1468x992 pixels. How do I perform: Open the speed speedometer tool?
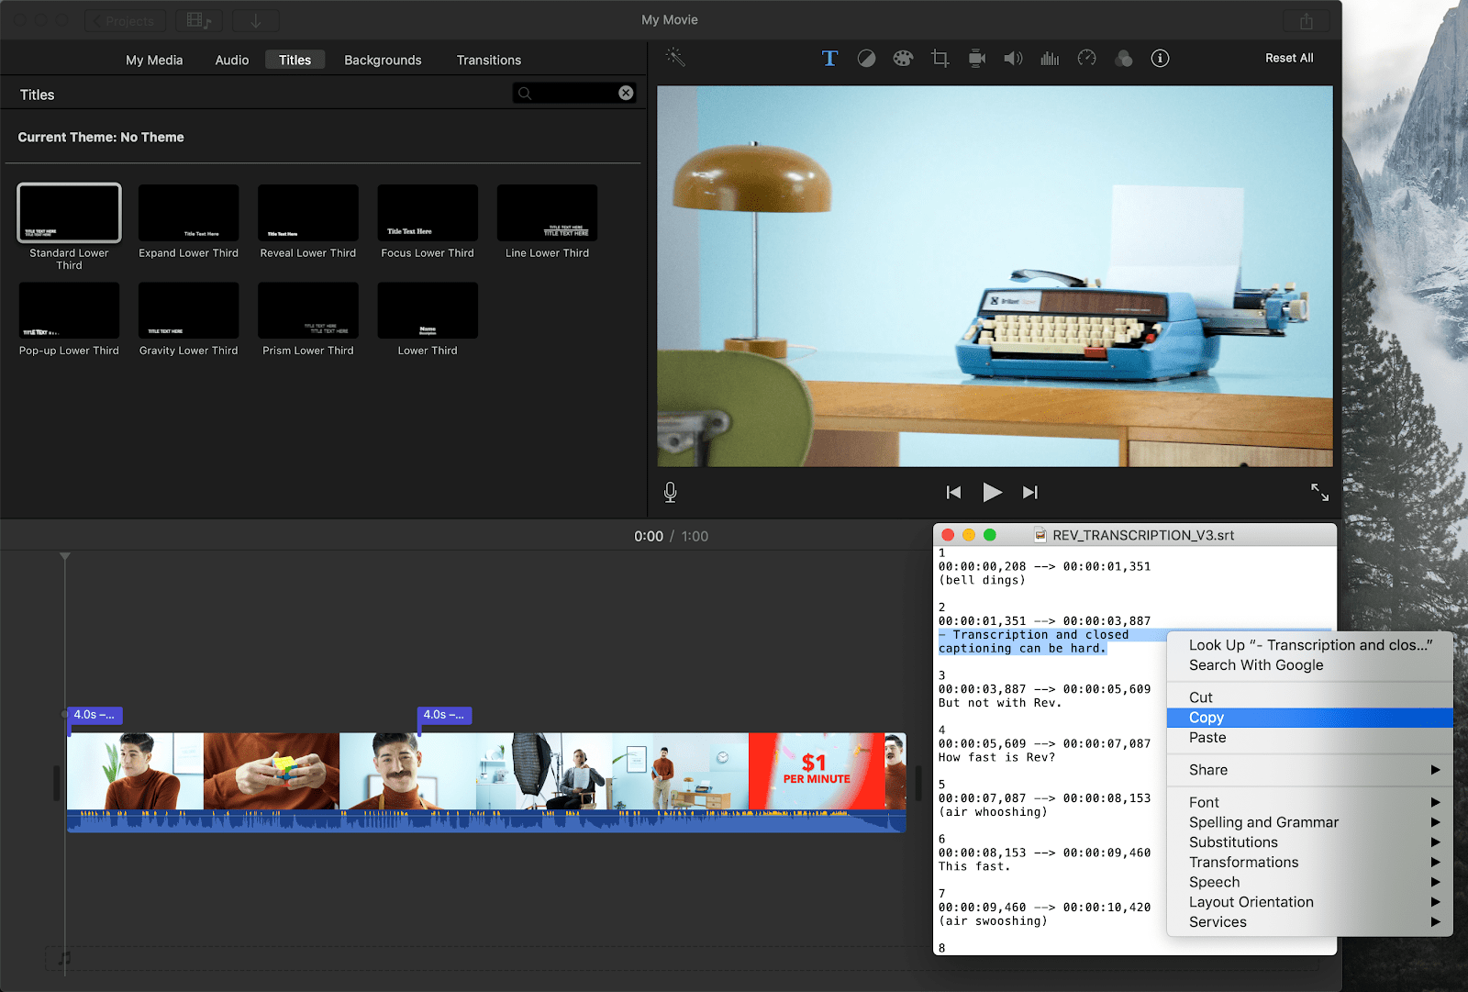click(1086, 58)
